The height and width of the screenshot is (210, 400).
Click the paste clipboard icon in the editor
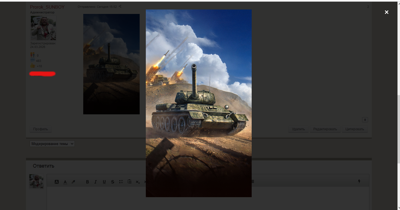tap(129, 182)
